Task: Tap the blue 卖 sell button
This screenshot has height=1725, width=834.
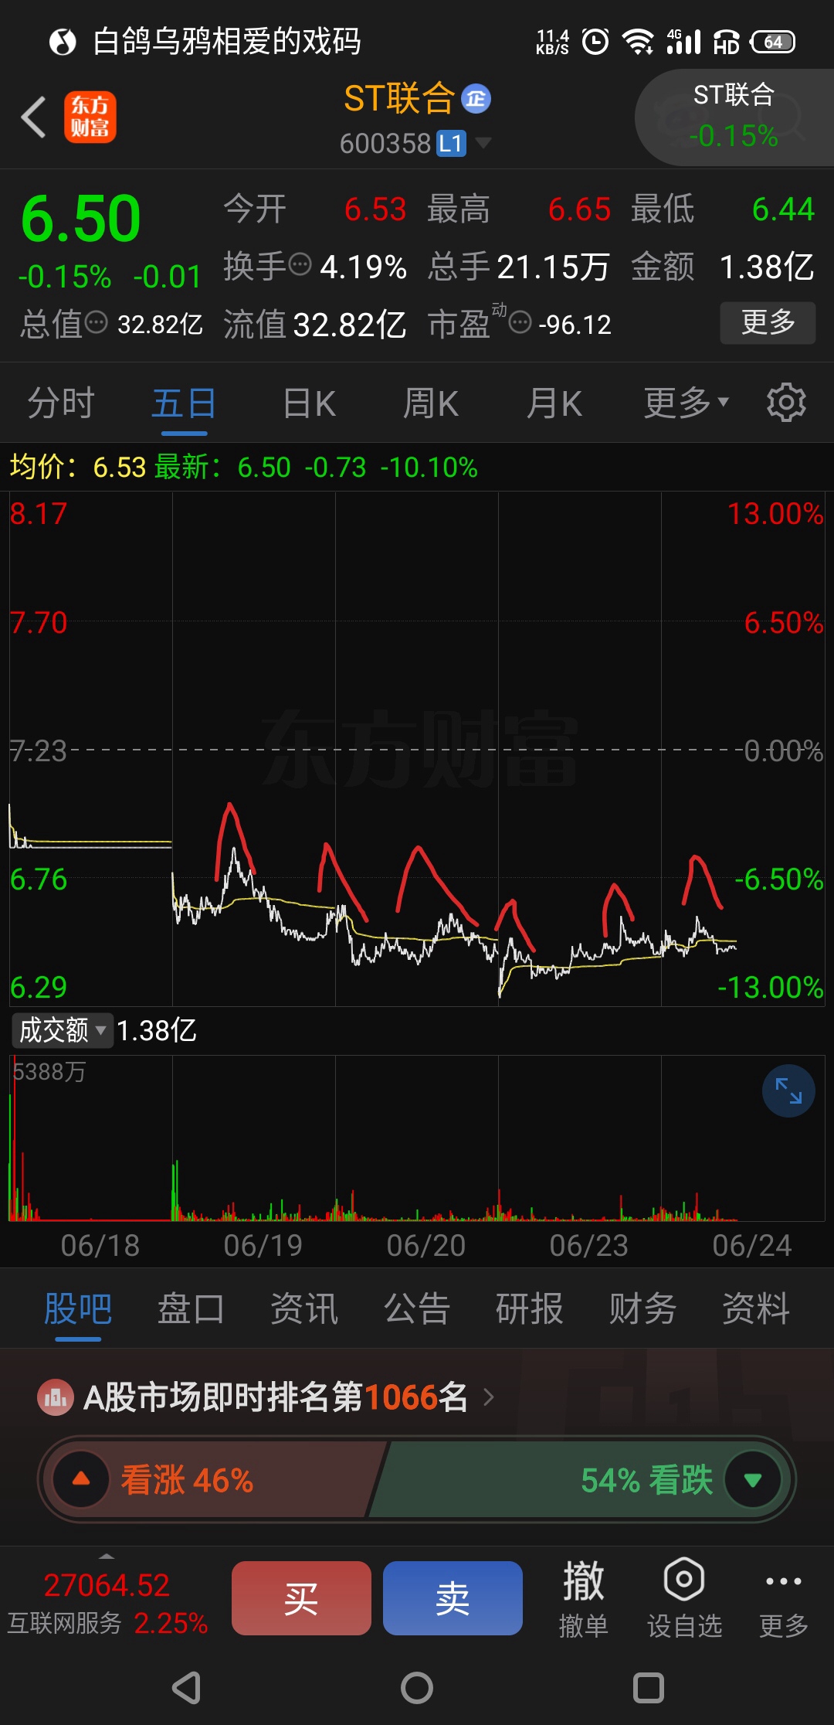Action: (x=453, y=1598)
